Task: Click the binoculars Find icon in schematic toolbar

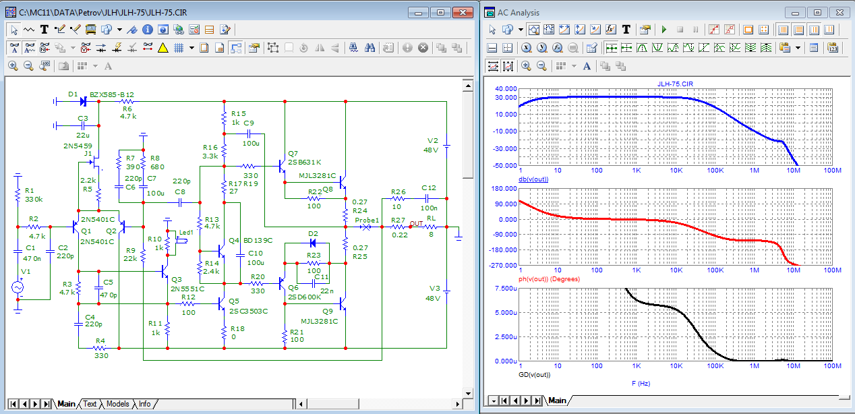Action: (x=370, y=48)
